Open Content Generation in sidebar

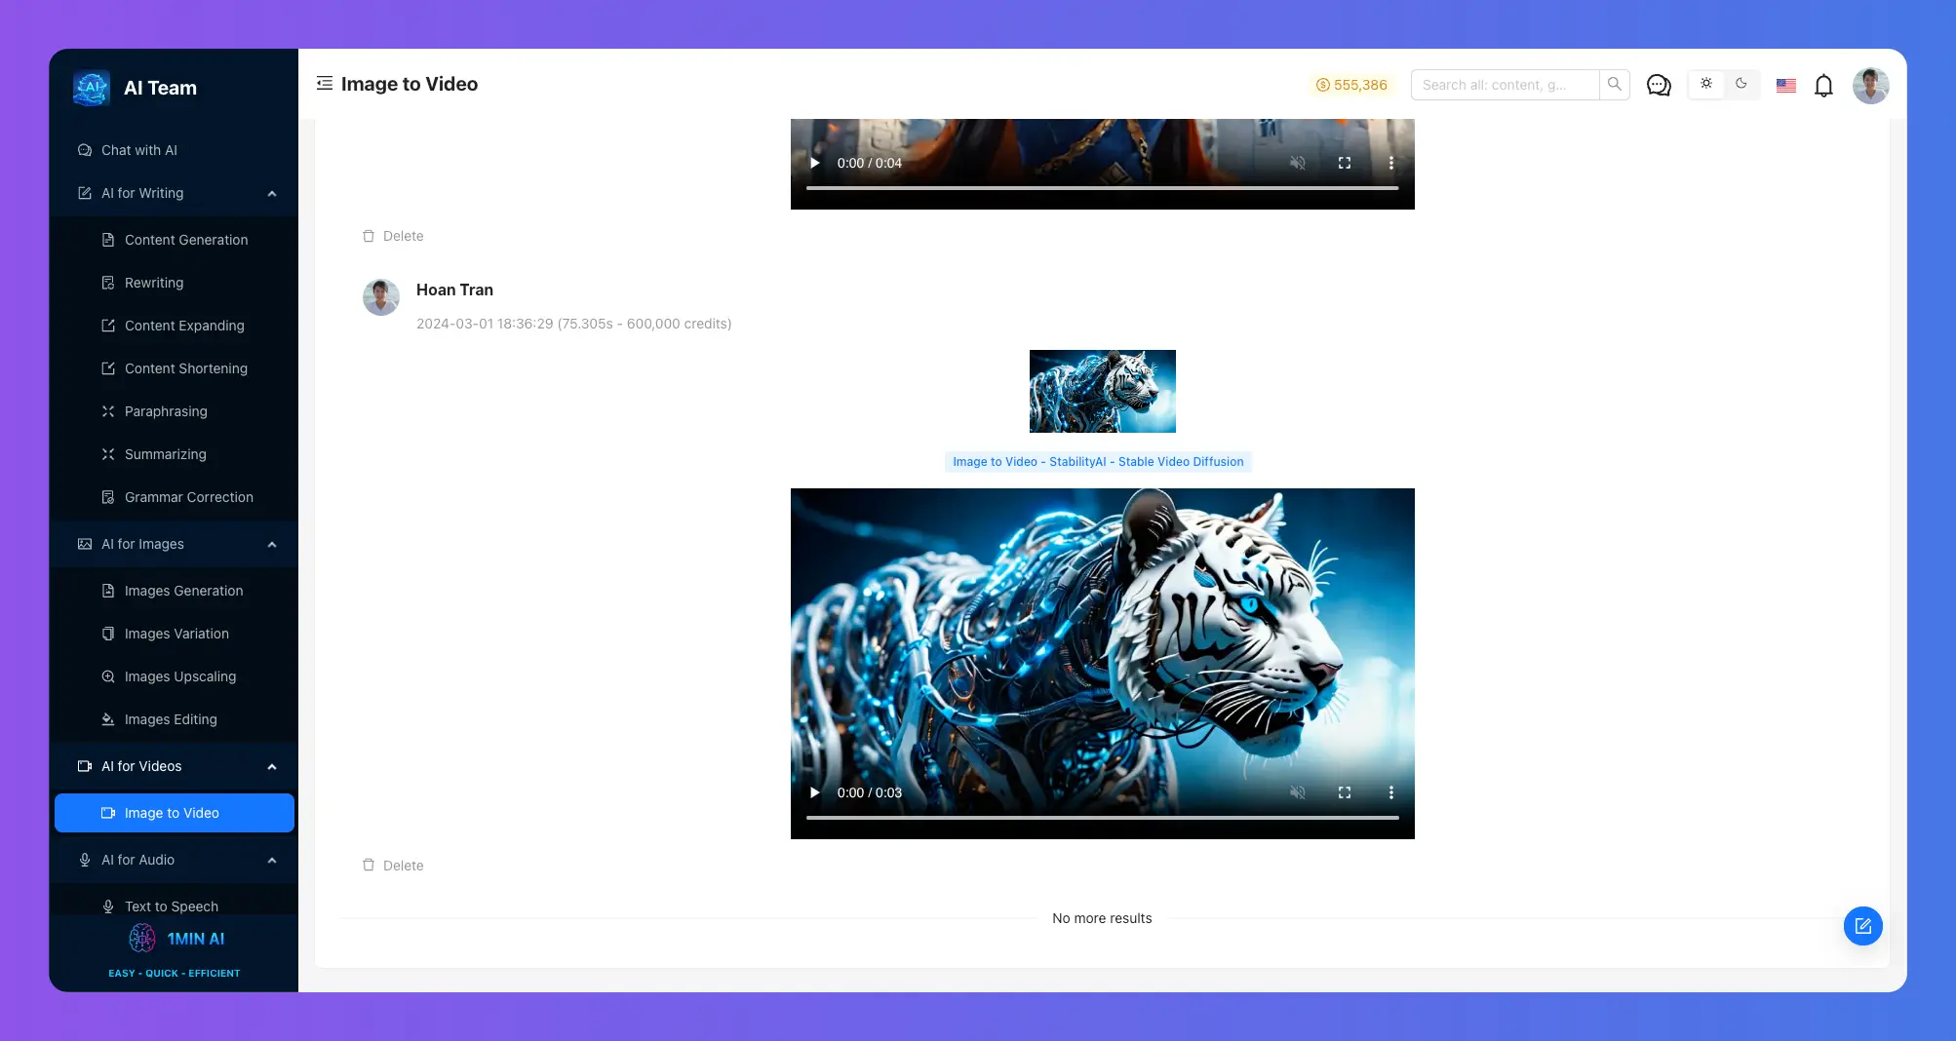tap(185, 240)
